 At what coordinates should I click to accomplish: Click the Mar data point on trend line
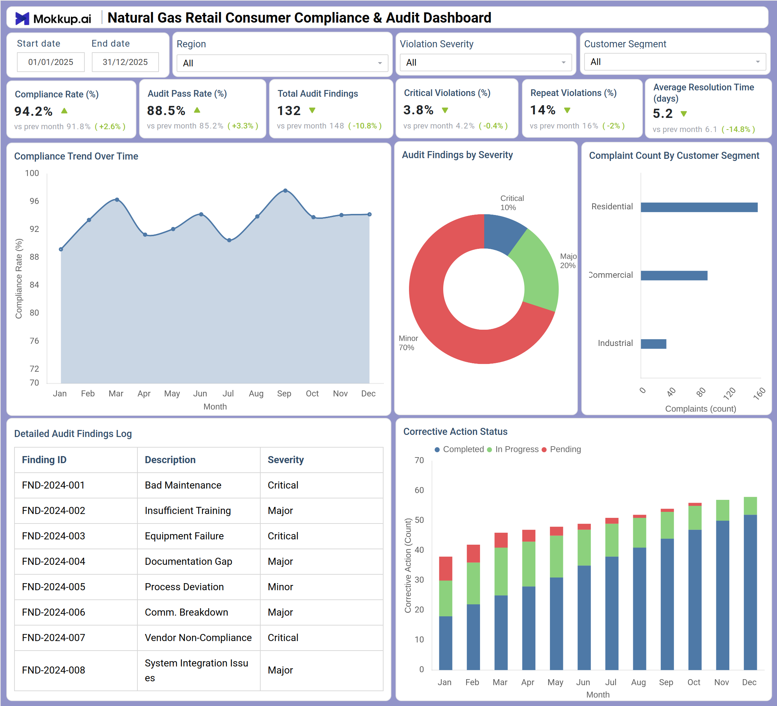pos(117,200)
